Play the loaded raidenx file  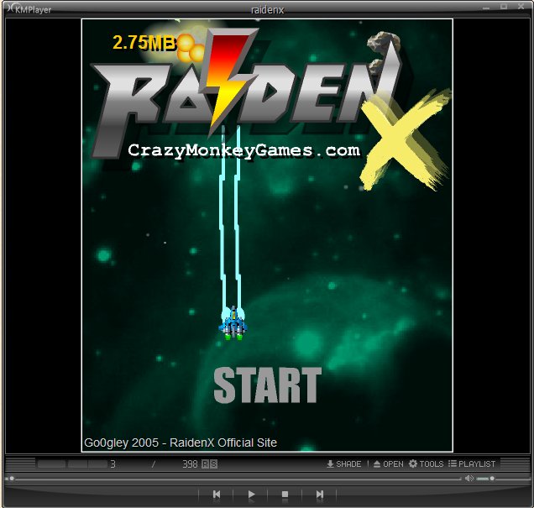tap(251, 494)
